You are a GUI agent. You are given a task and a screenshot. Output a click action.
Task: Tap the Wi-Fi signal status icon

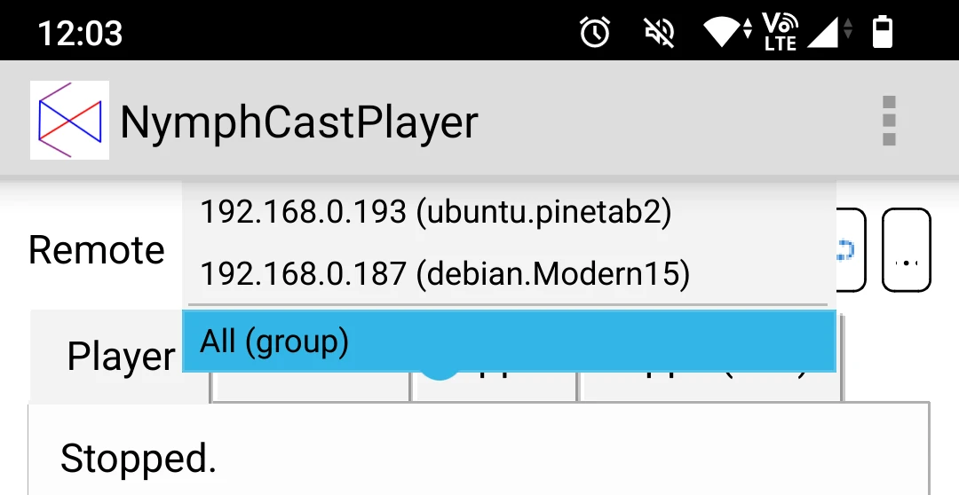[x=728, y=33]
